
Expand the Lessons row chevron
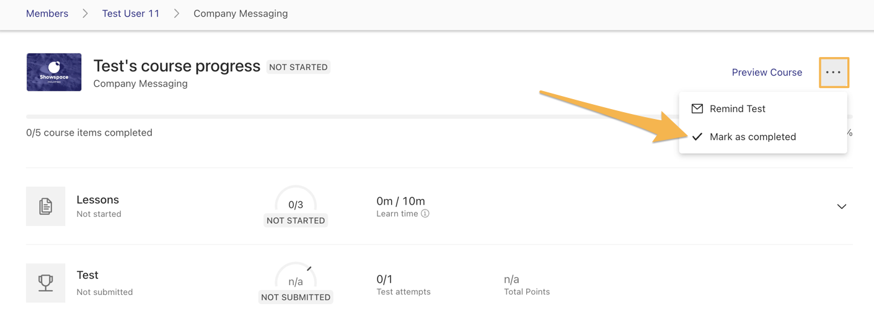coord(842,206)
